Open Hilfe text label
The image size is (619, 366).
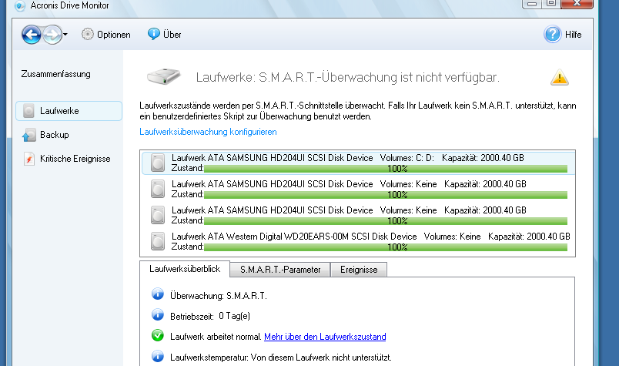pos(574,35)
